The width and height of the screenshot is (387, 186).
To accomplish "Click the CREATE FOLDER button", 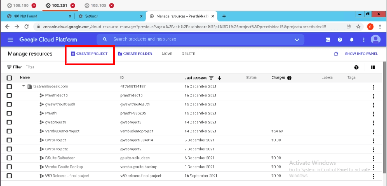I will coord(135,54).
